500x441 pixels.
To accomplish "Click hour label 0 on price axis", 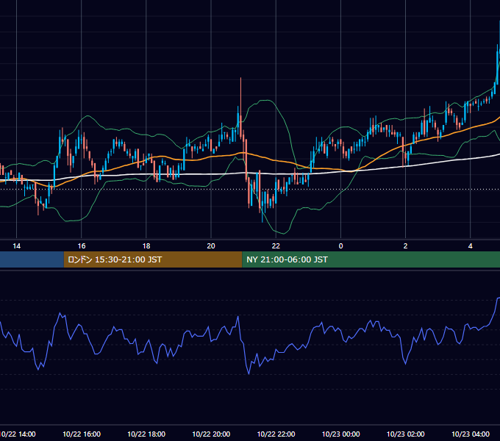I will [x=340, y=246].
